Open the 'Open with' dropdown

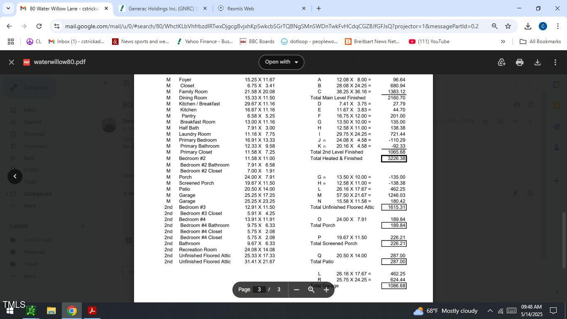(x=281, y=62)
